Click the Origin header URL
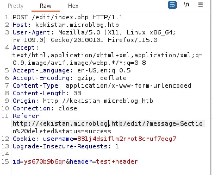 tap(98, 101)
